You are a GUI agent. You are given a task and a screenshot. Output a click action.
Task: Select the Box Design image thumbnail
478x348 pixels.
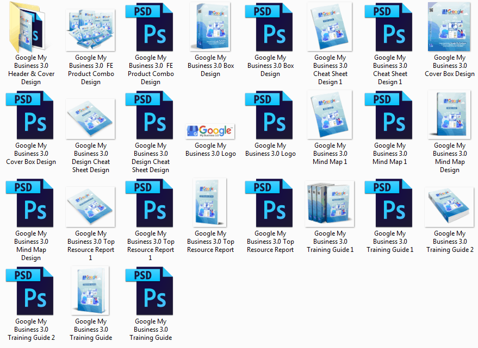pos(210,27)
